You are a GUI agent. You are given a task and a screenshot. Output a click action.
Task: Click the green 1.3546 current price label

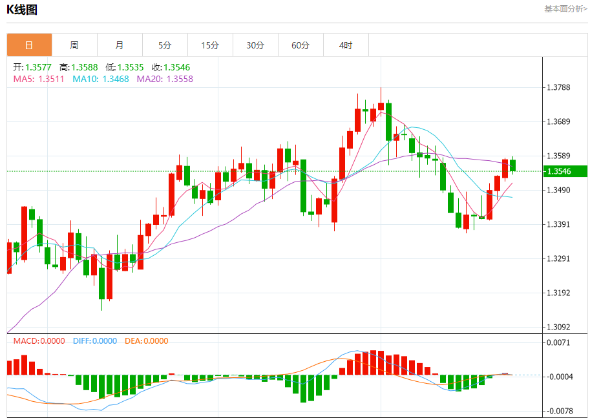[565, 171]
